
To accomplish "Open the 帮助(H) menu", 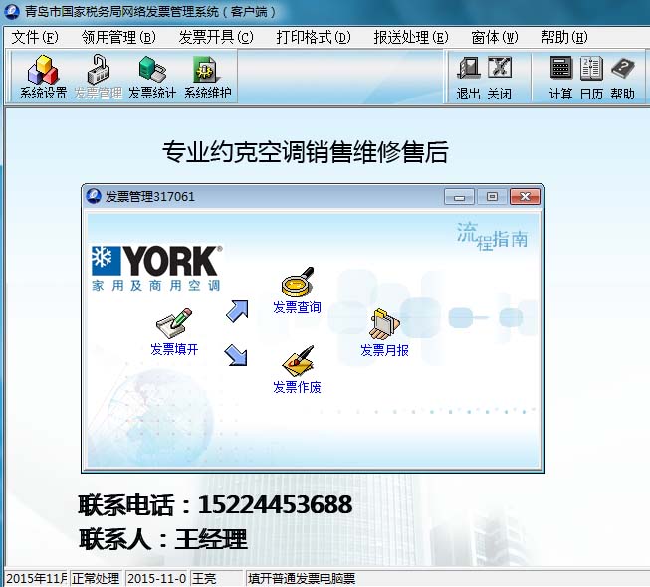I will (x=563, y=37).
